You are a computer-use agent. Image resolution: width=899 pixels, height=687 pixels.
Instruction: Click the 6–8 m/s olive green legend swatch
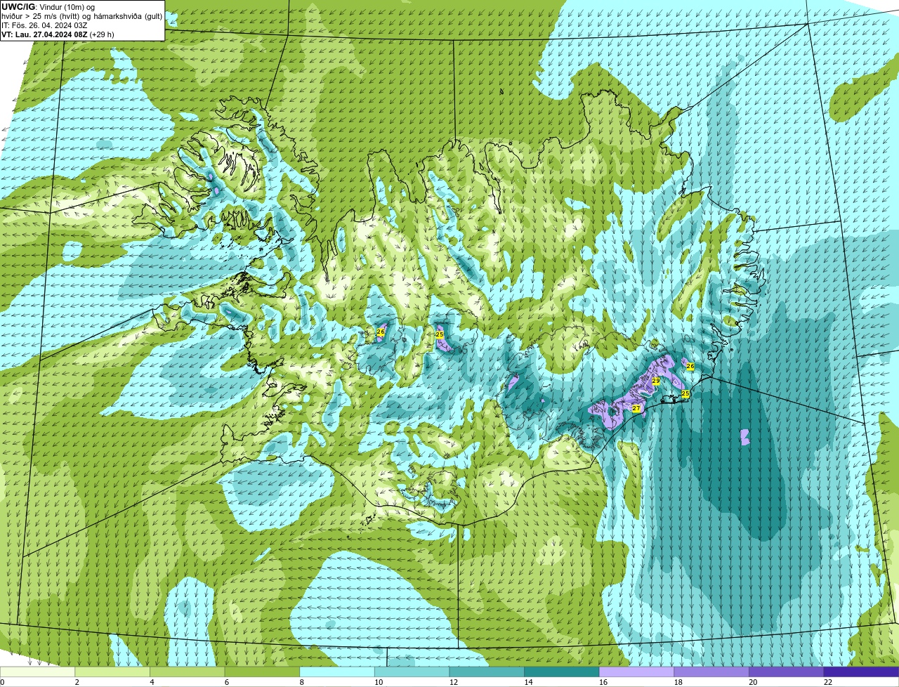262,672
